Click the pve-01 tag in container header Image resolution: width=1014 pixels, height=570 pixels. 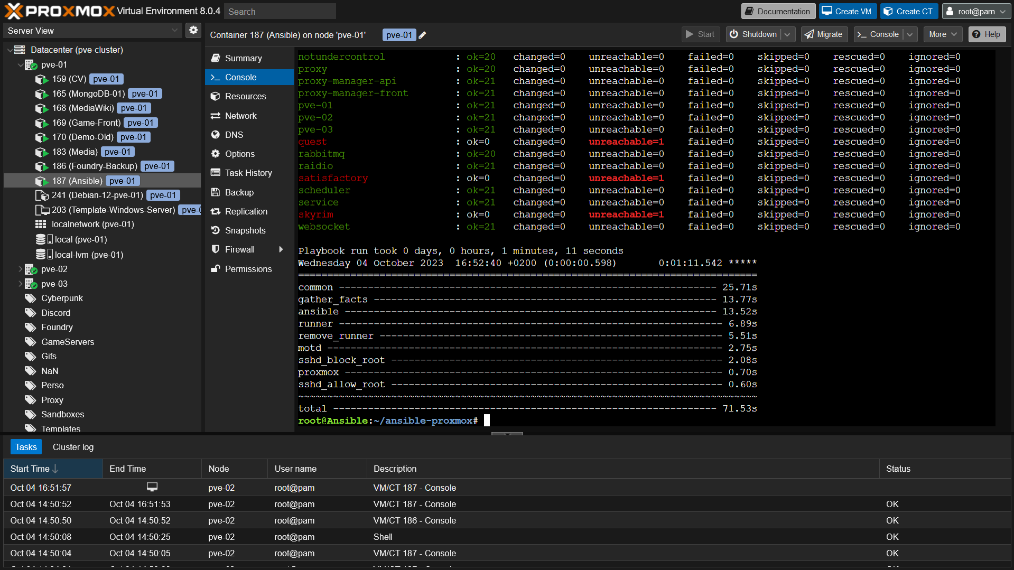click(399, 35)
